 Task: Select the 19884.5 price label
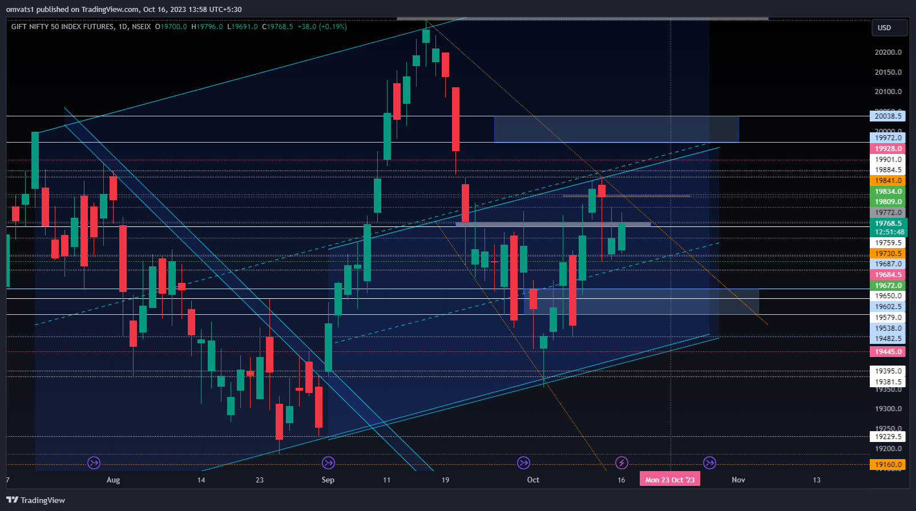click(888, 170)
